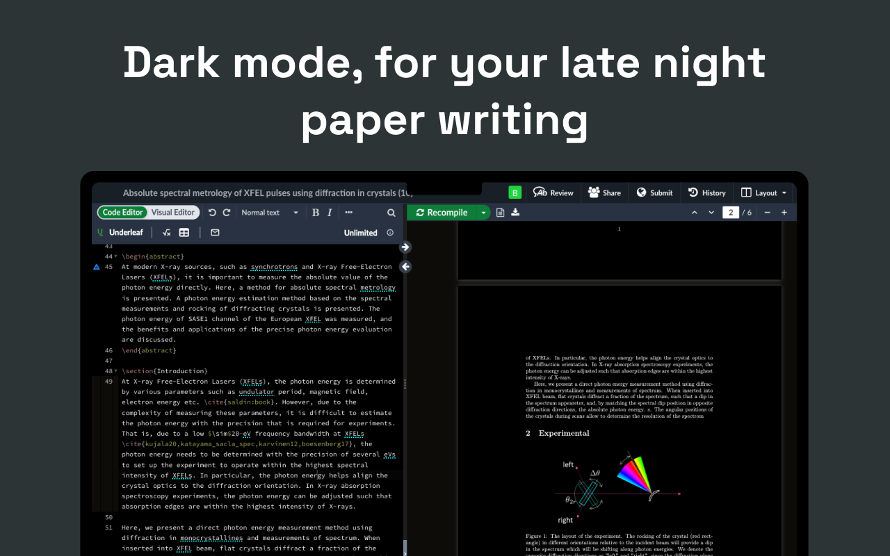The image size is (890, 556).
Task: Expand the Recompile options arrow
Action: pos(483,212)
